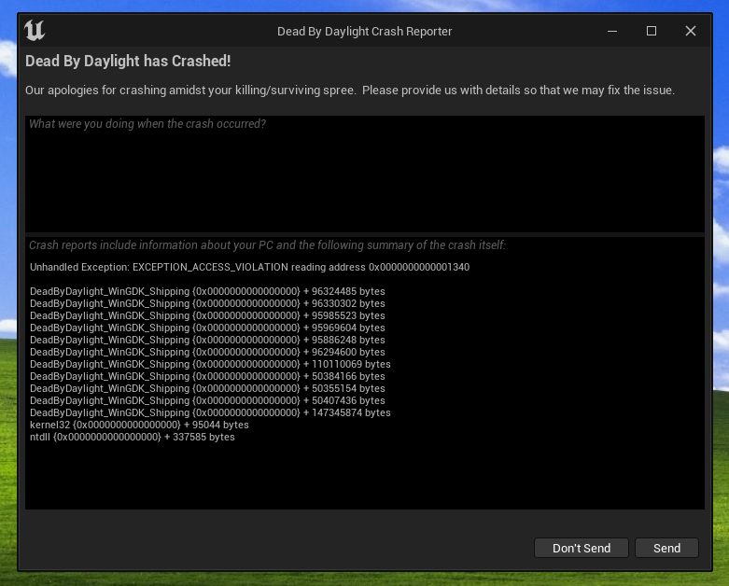
Task: Minimize the Crash Reporter window
Action: click(612, 31)
